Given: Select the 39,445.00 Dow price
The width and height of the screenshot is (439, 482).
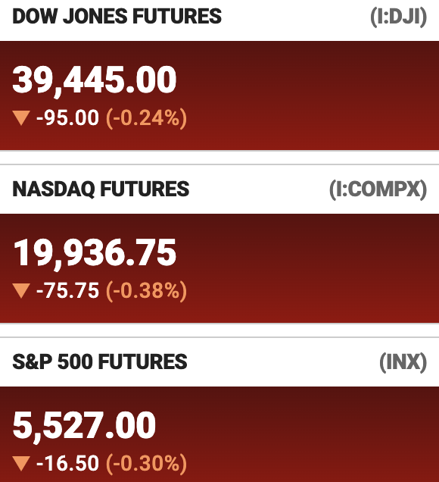Looking at the screenshot, I should click(x=95, y=80).
